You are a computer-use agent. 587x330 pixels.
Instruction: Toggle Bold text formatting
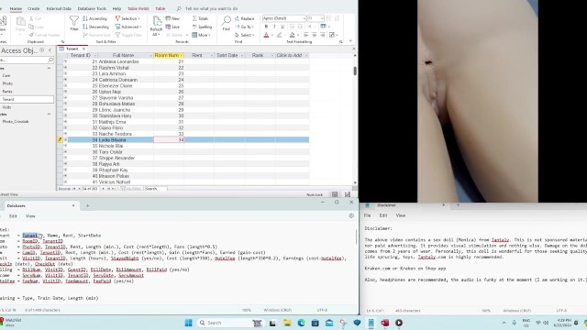266,27
